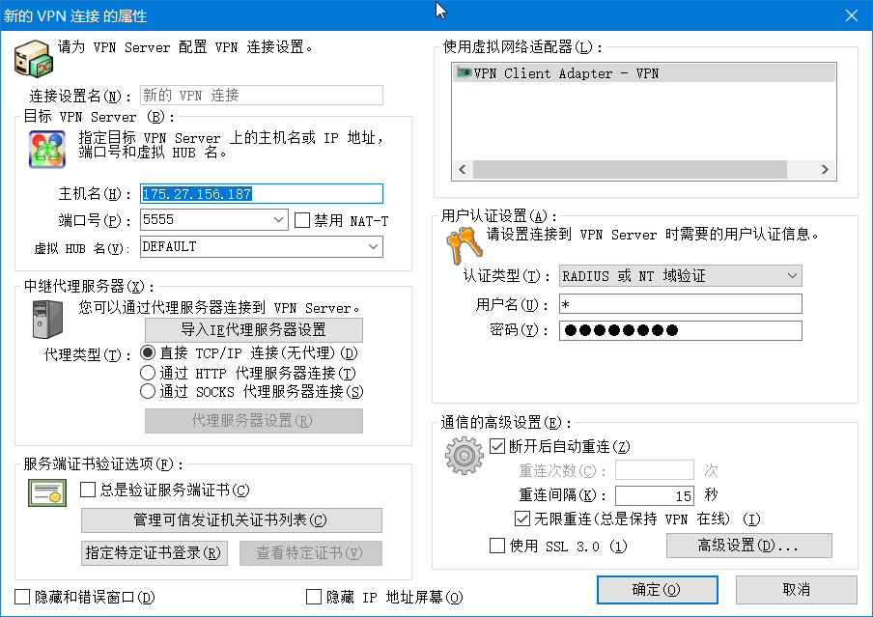Select VPN Client Adapter - VPN entry
The width and height of the screenshot is (873, 617).
[x=644, y=73]
